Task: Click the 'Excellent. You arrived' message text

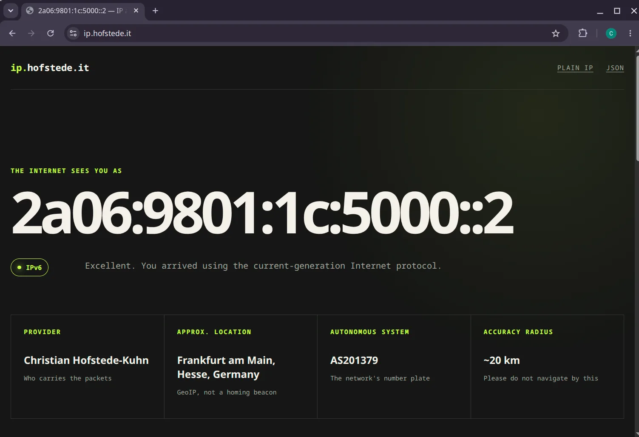Action: click(x=263, y=266)
